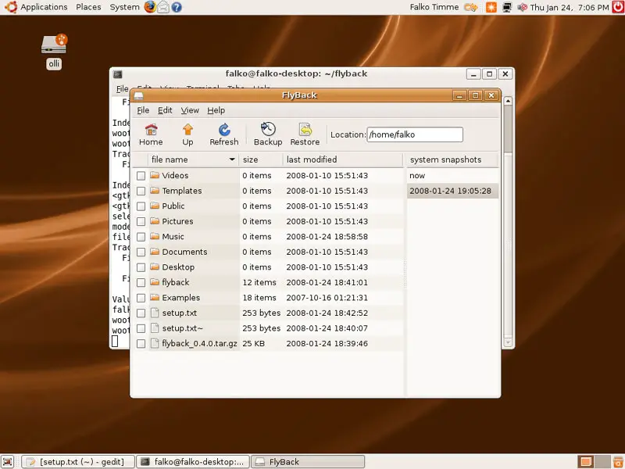The height and width of the screenshot is (469, 625).
Task: Sort by the size column header
Action: tap(261, 159)
